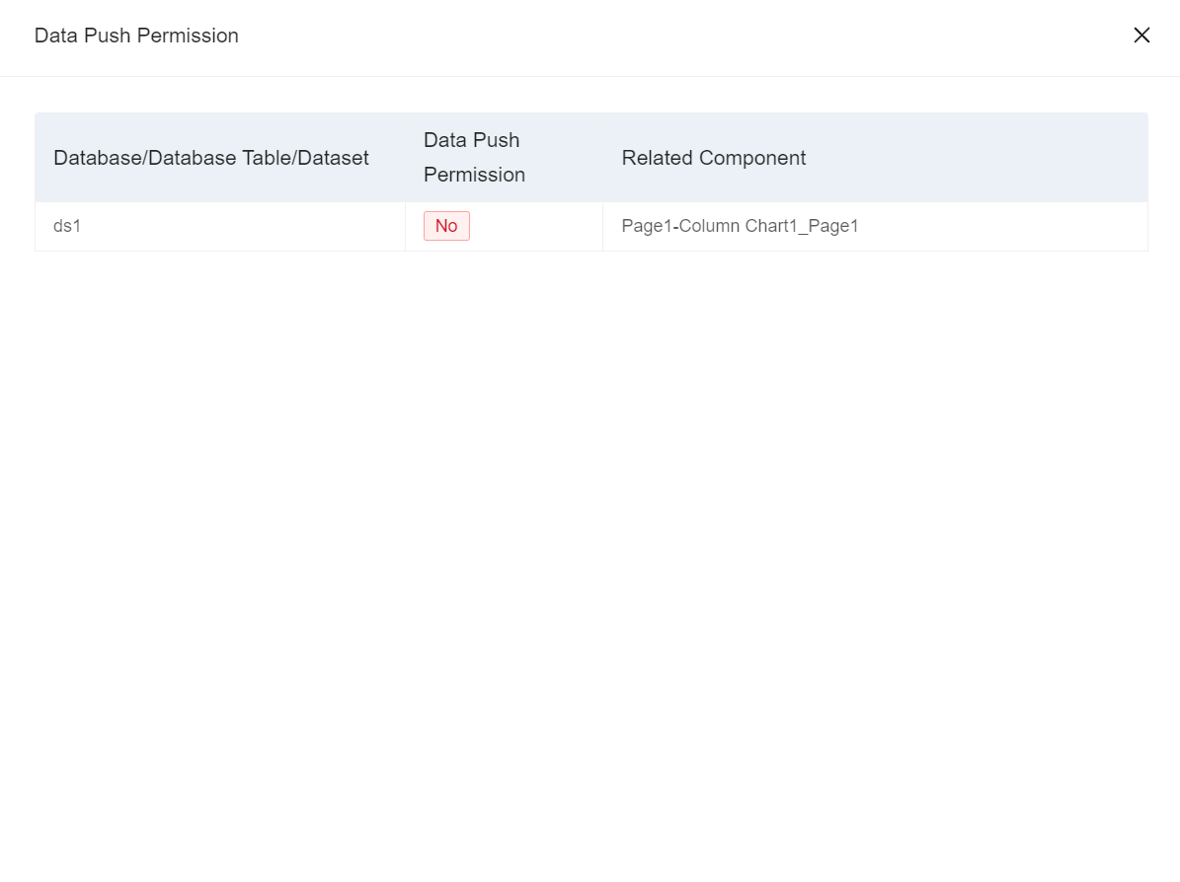Click the Database/Database Table/Dataset column header
The height and width of the screenshot is (882, 1180).
pyautogui.click(x=211, y=157)
